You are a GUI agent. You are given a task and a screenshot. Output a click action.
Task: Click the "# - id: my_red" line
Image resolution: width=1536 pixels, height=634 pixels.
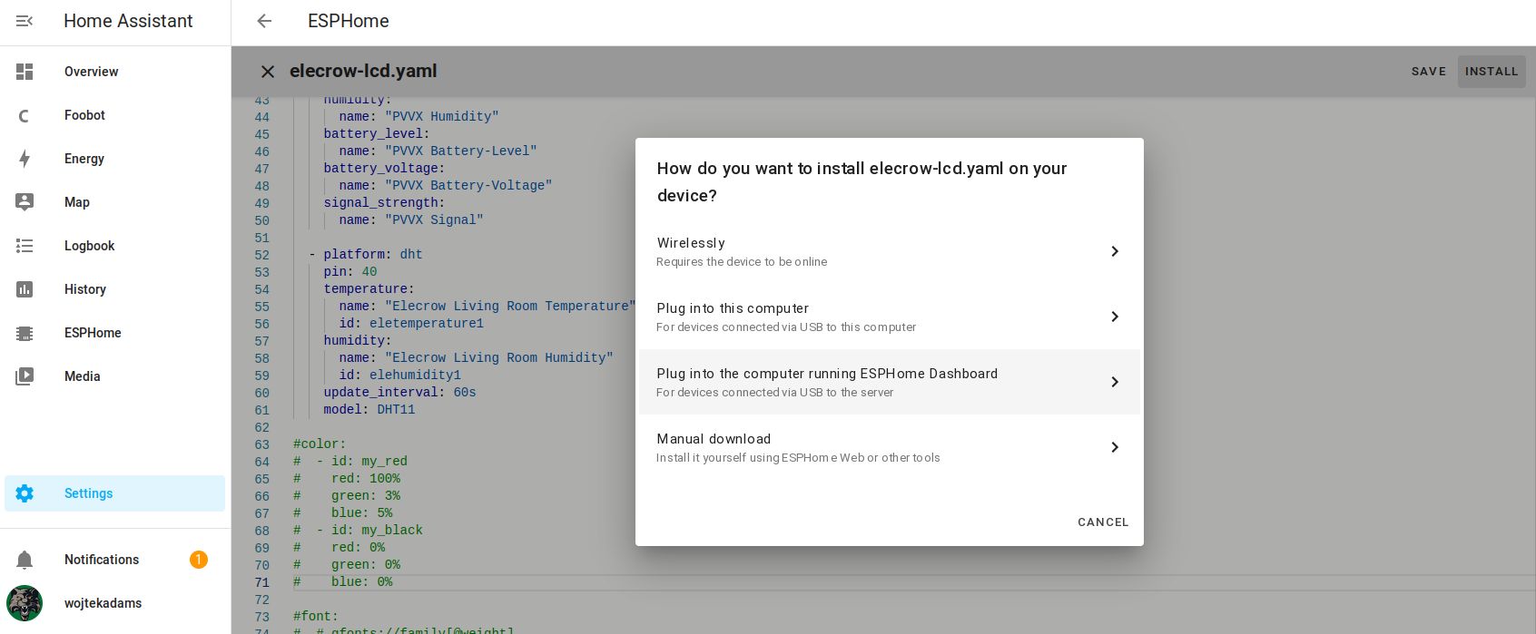click(350, 462)
